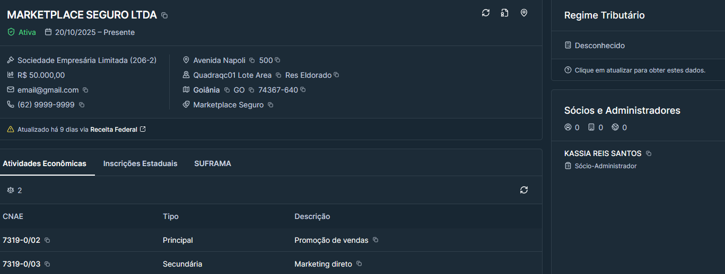Open the SUFRAMA tab
Viewport: 725px width, 274px height.
coord(212,163)
